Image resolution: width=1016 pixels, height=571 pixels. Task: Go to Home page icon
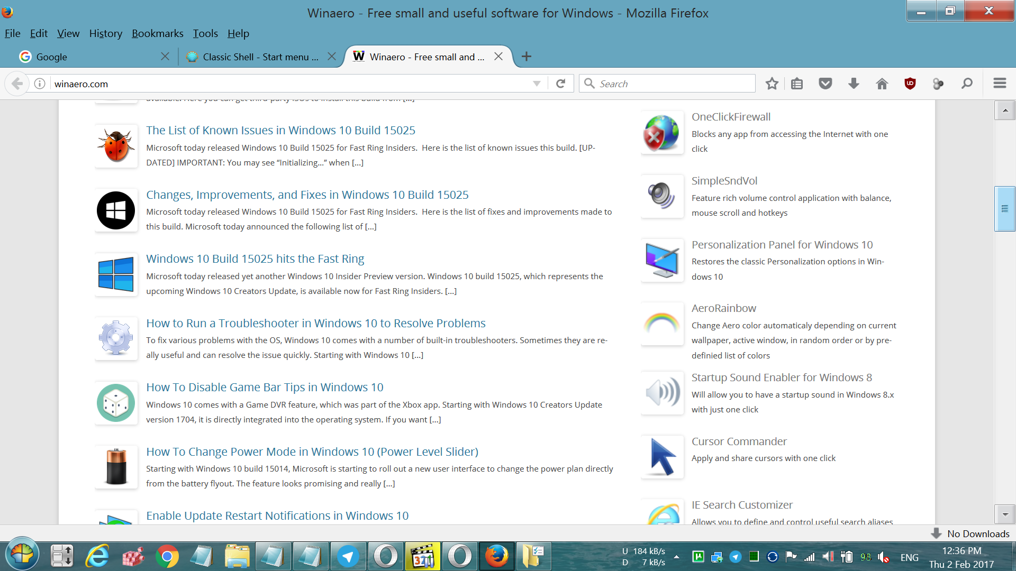pyautogui.click(x=882, y=84)
